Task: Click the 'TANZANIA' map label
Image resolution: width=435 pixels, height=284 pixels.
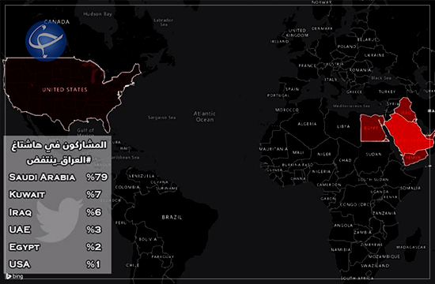Action: click(384, 213)
